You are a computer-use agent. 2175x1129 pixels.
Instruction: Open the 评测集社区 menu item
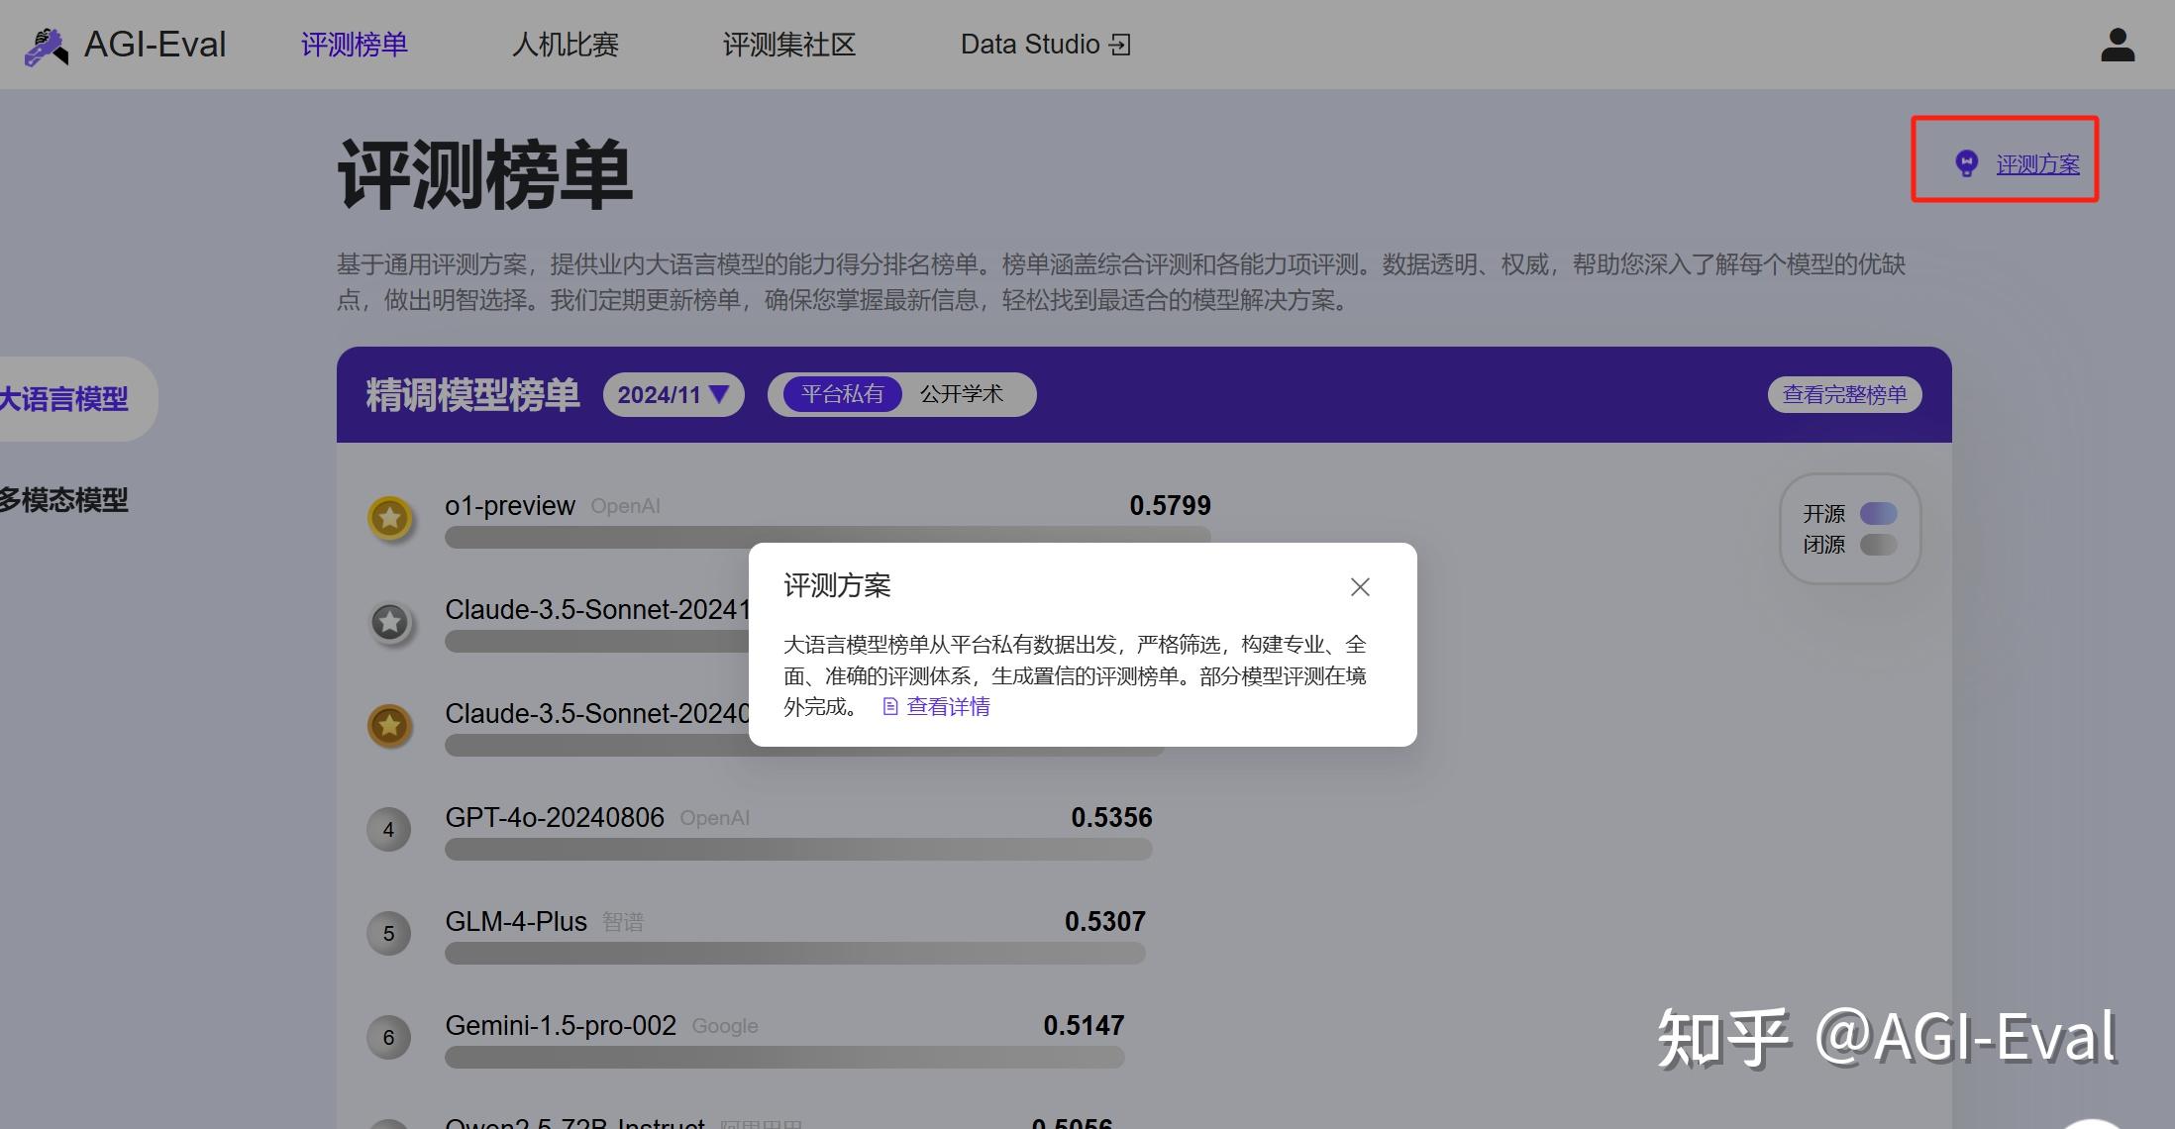pos(788,44)
